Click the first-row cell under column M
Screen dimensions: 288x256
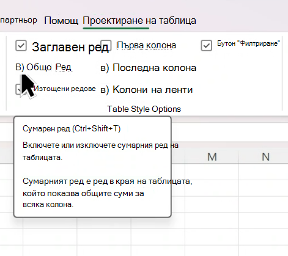coord(212,172)
